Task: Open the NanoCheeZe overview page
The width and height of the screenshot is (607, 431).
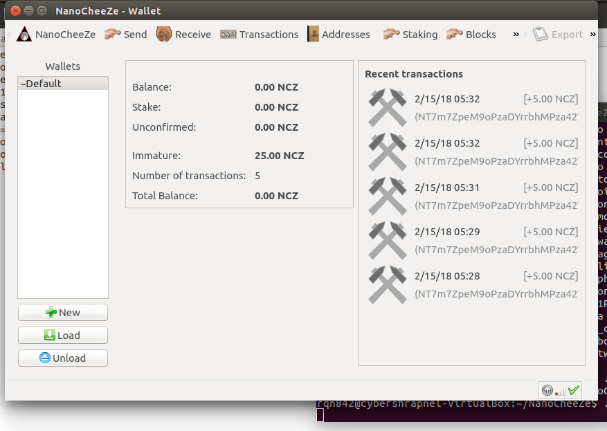Action: pyautogui.click(x=56, y=35)
